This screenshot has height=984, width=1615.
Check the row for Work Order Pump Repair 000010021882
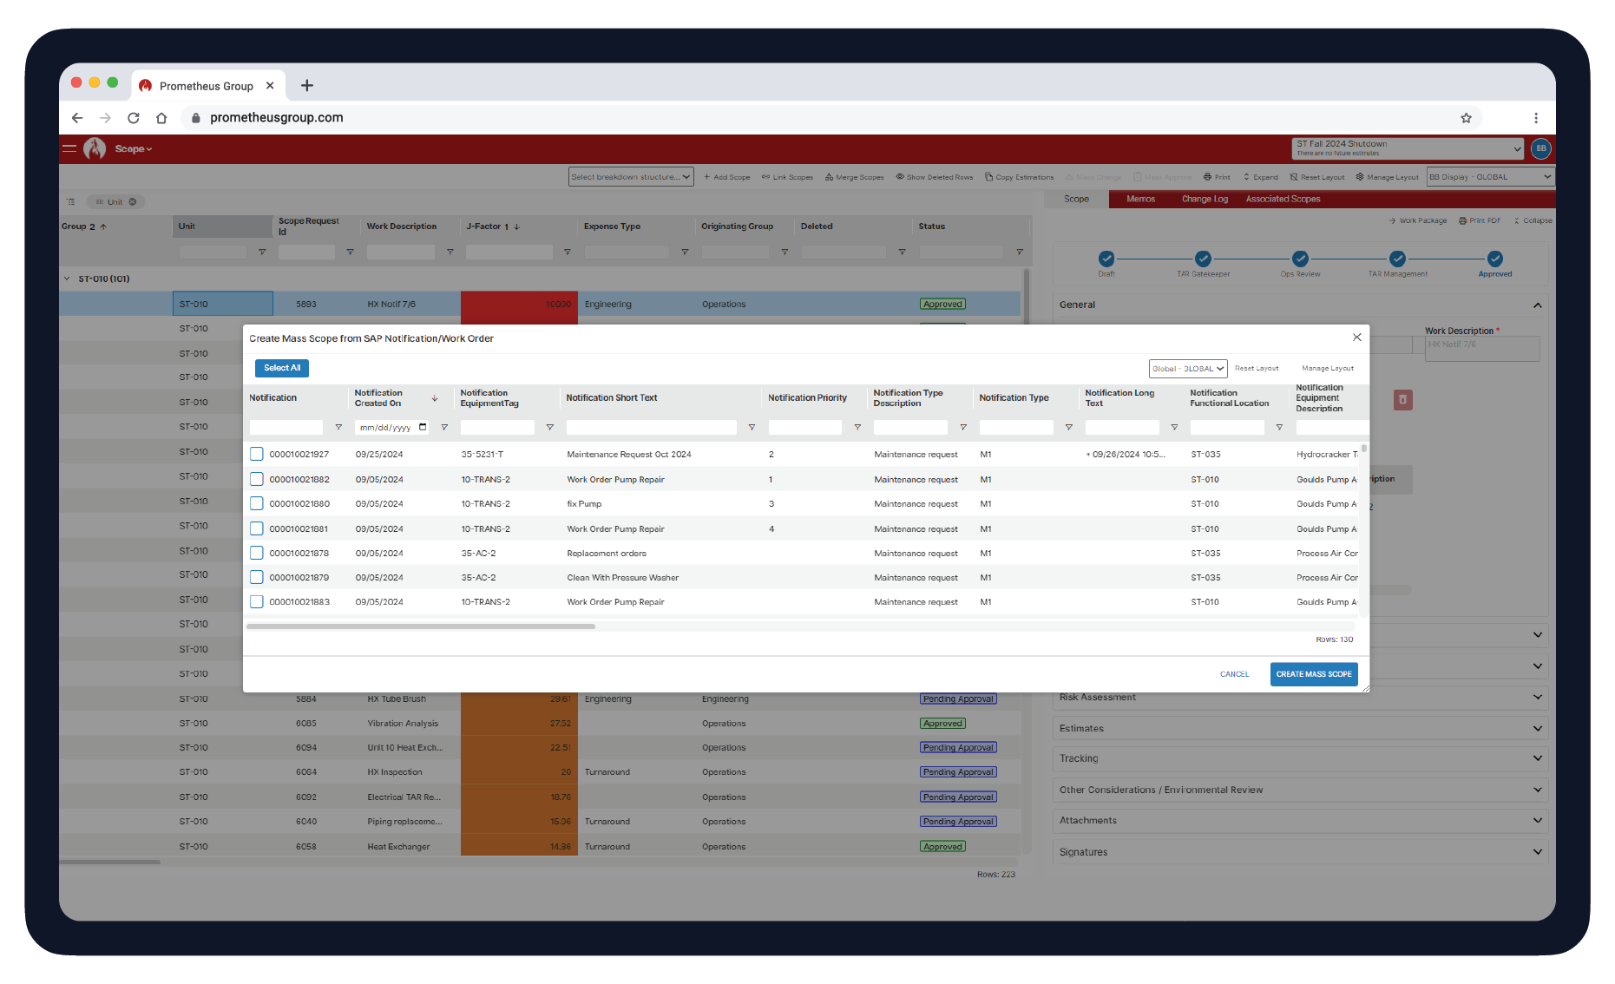256,478
